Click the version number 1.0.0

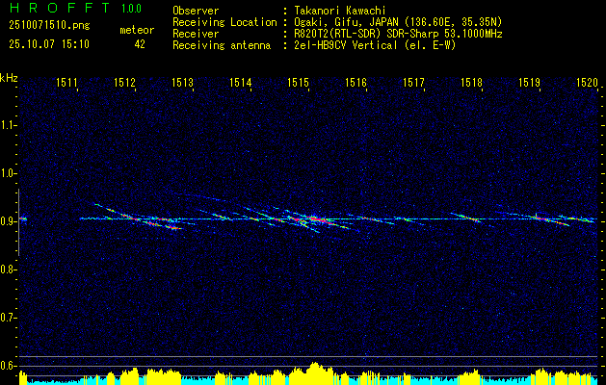pyautogui.click(x=131, y=9)
